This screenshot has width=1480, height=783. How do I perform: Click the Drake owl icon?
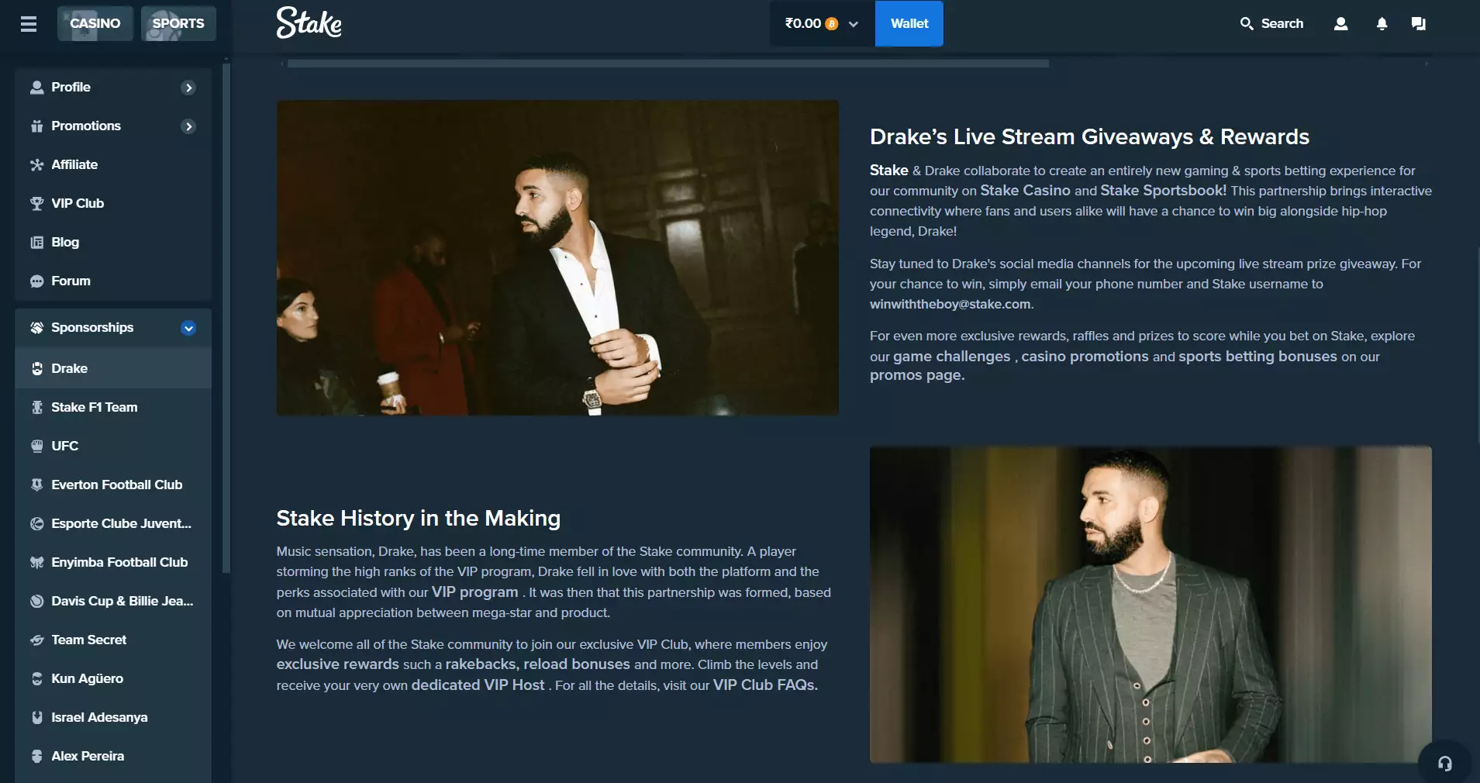pyautogui.click(x=36, y=369)
